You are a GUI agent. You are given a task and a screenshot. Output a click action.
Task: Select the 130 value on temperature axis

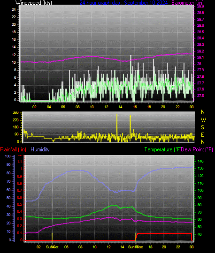tap(200, 169)
